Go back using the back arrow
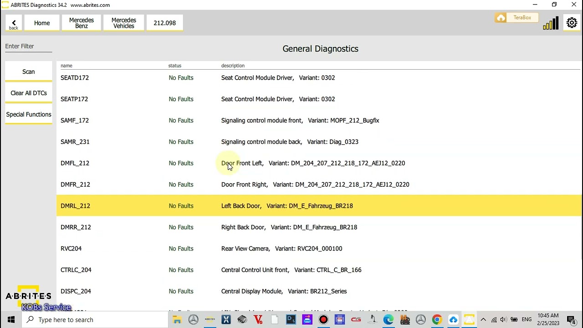Screen dimensions: 583x328 14,23
